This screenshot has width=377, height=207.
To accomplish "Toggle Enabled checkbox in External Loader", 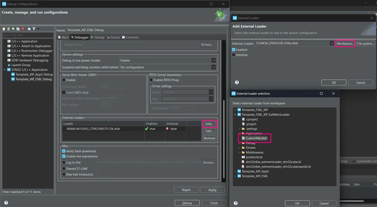I will 234,50.
